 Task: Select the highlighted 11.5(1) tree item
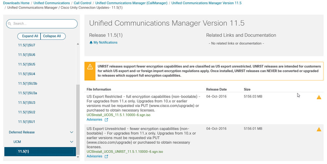tap(40, 151)
